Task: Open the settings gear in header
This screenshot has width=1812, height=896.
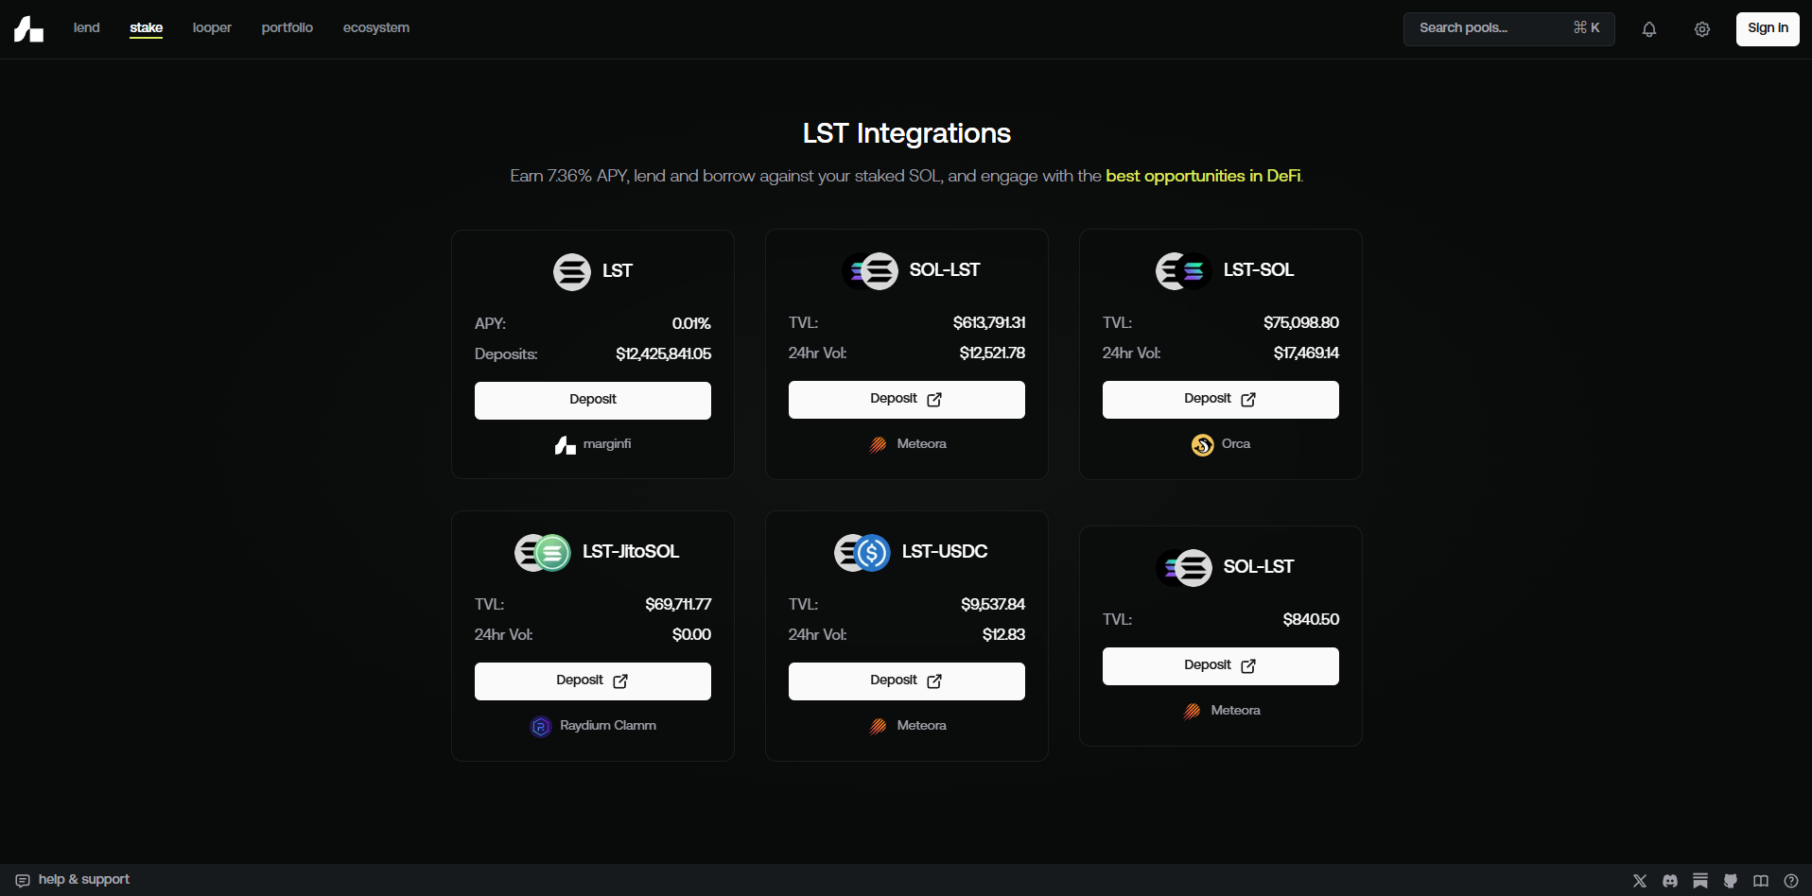Action: 1702,29
